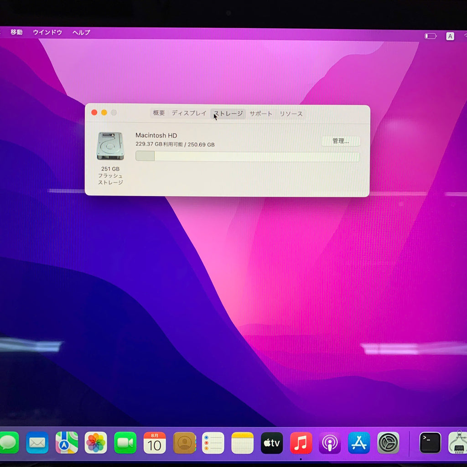
Task: Open Notes from the Dock
Action: 243,443
